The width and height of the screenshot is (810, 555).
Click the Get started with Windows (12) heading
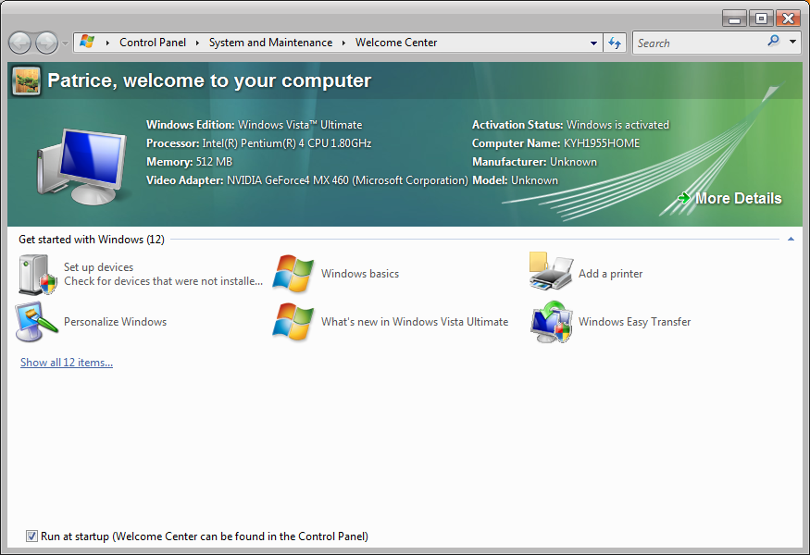(92, 240)
